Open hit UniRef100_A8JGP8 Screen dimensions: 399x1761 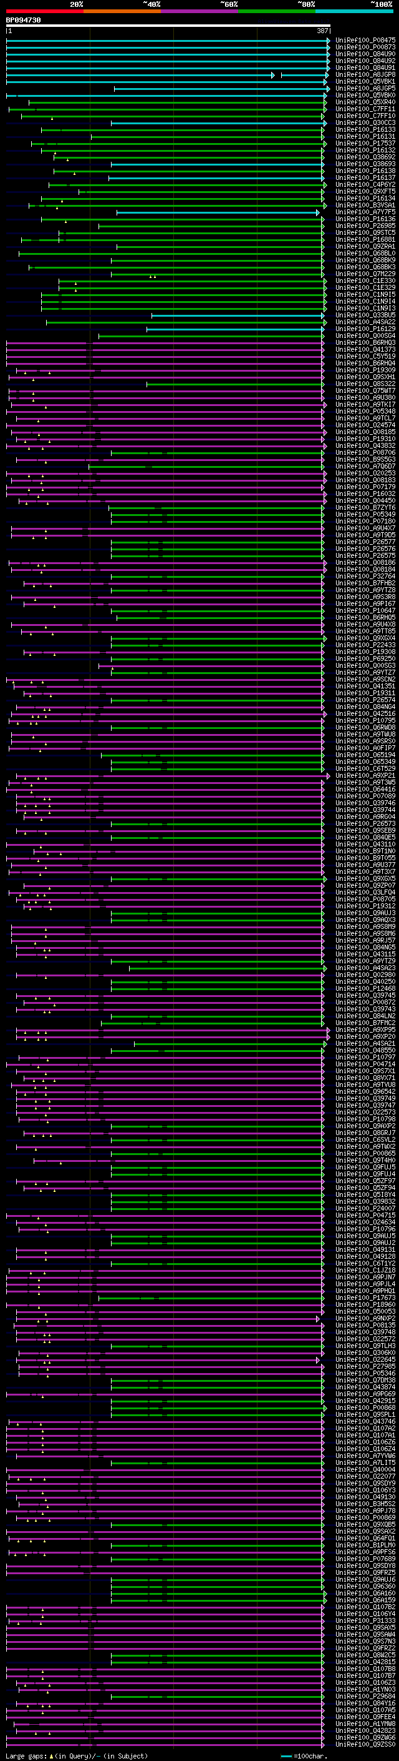[x=365, y=74]
